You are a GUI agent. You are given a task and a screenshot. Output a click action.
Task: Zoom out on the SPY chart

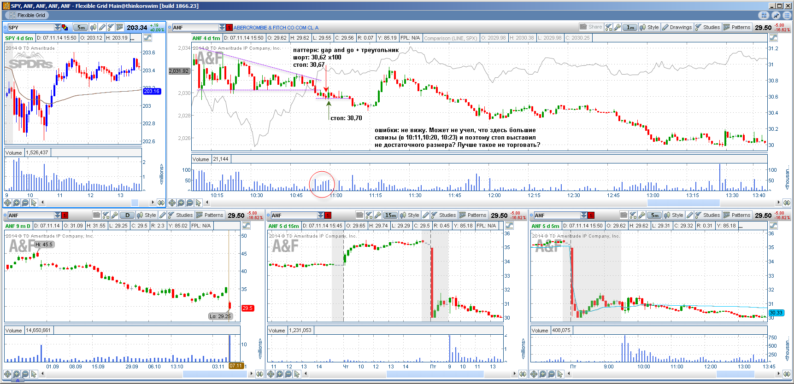[x=25, y=203]
